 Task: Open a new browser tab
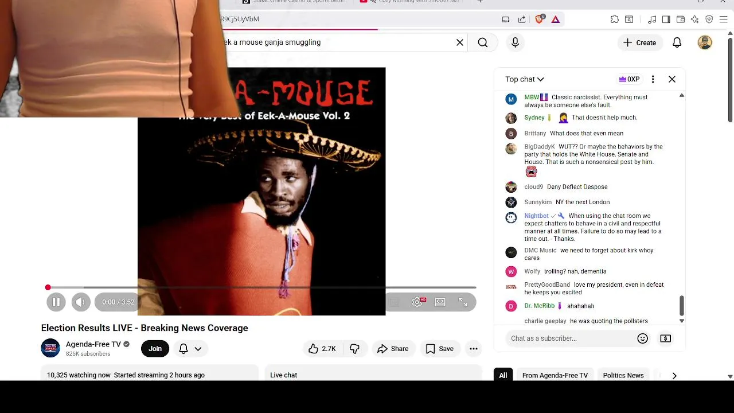coord(480,2)
